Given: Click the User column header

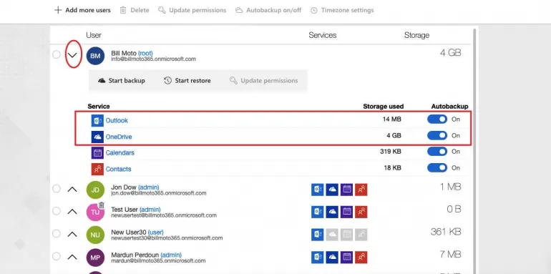Looking at the screenshot, I should (94, 35).
